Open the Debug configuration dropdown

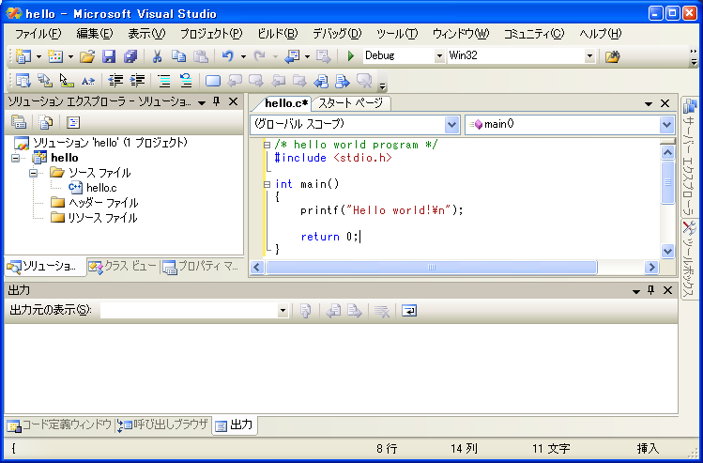tap(439, 56)
